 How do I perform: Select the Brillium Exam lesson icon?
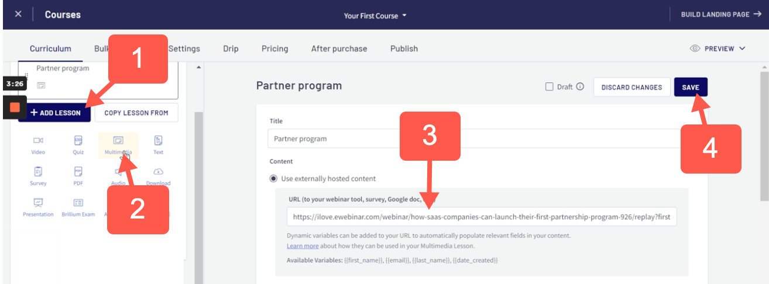click(78, 203)
